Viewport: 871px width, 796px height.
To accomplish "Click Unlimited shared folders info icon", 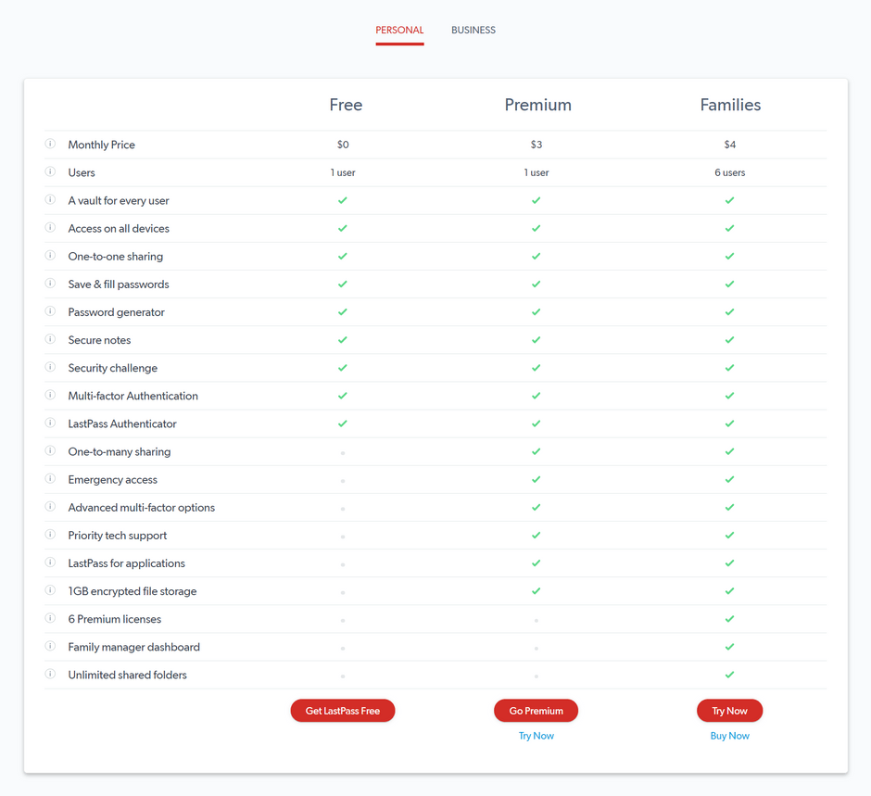I will [x=50, y=674].
